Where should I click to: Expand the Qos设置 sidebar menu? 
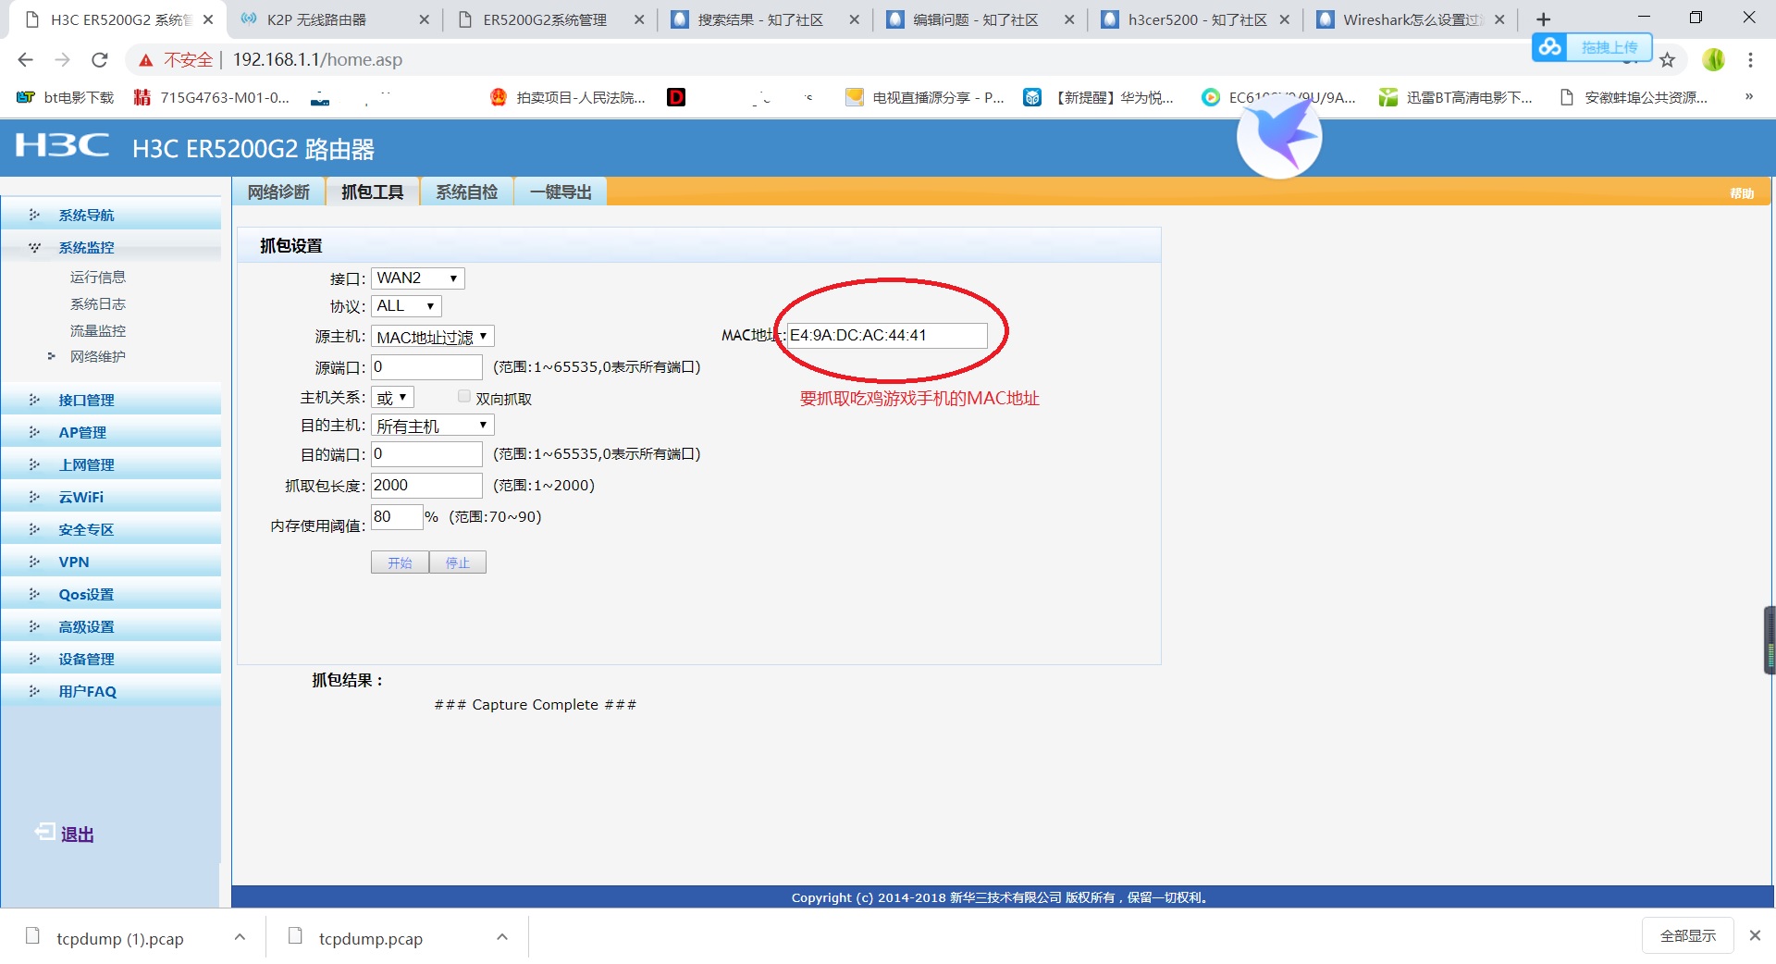[111, 595]
